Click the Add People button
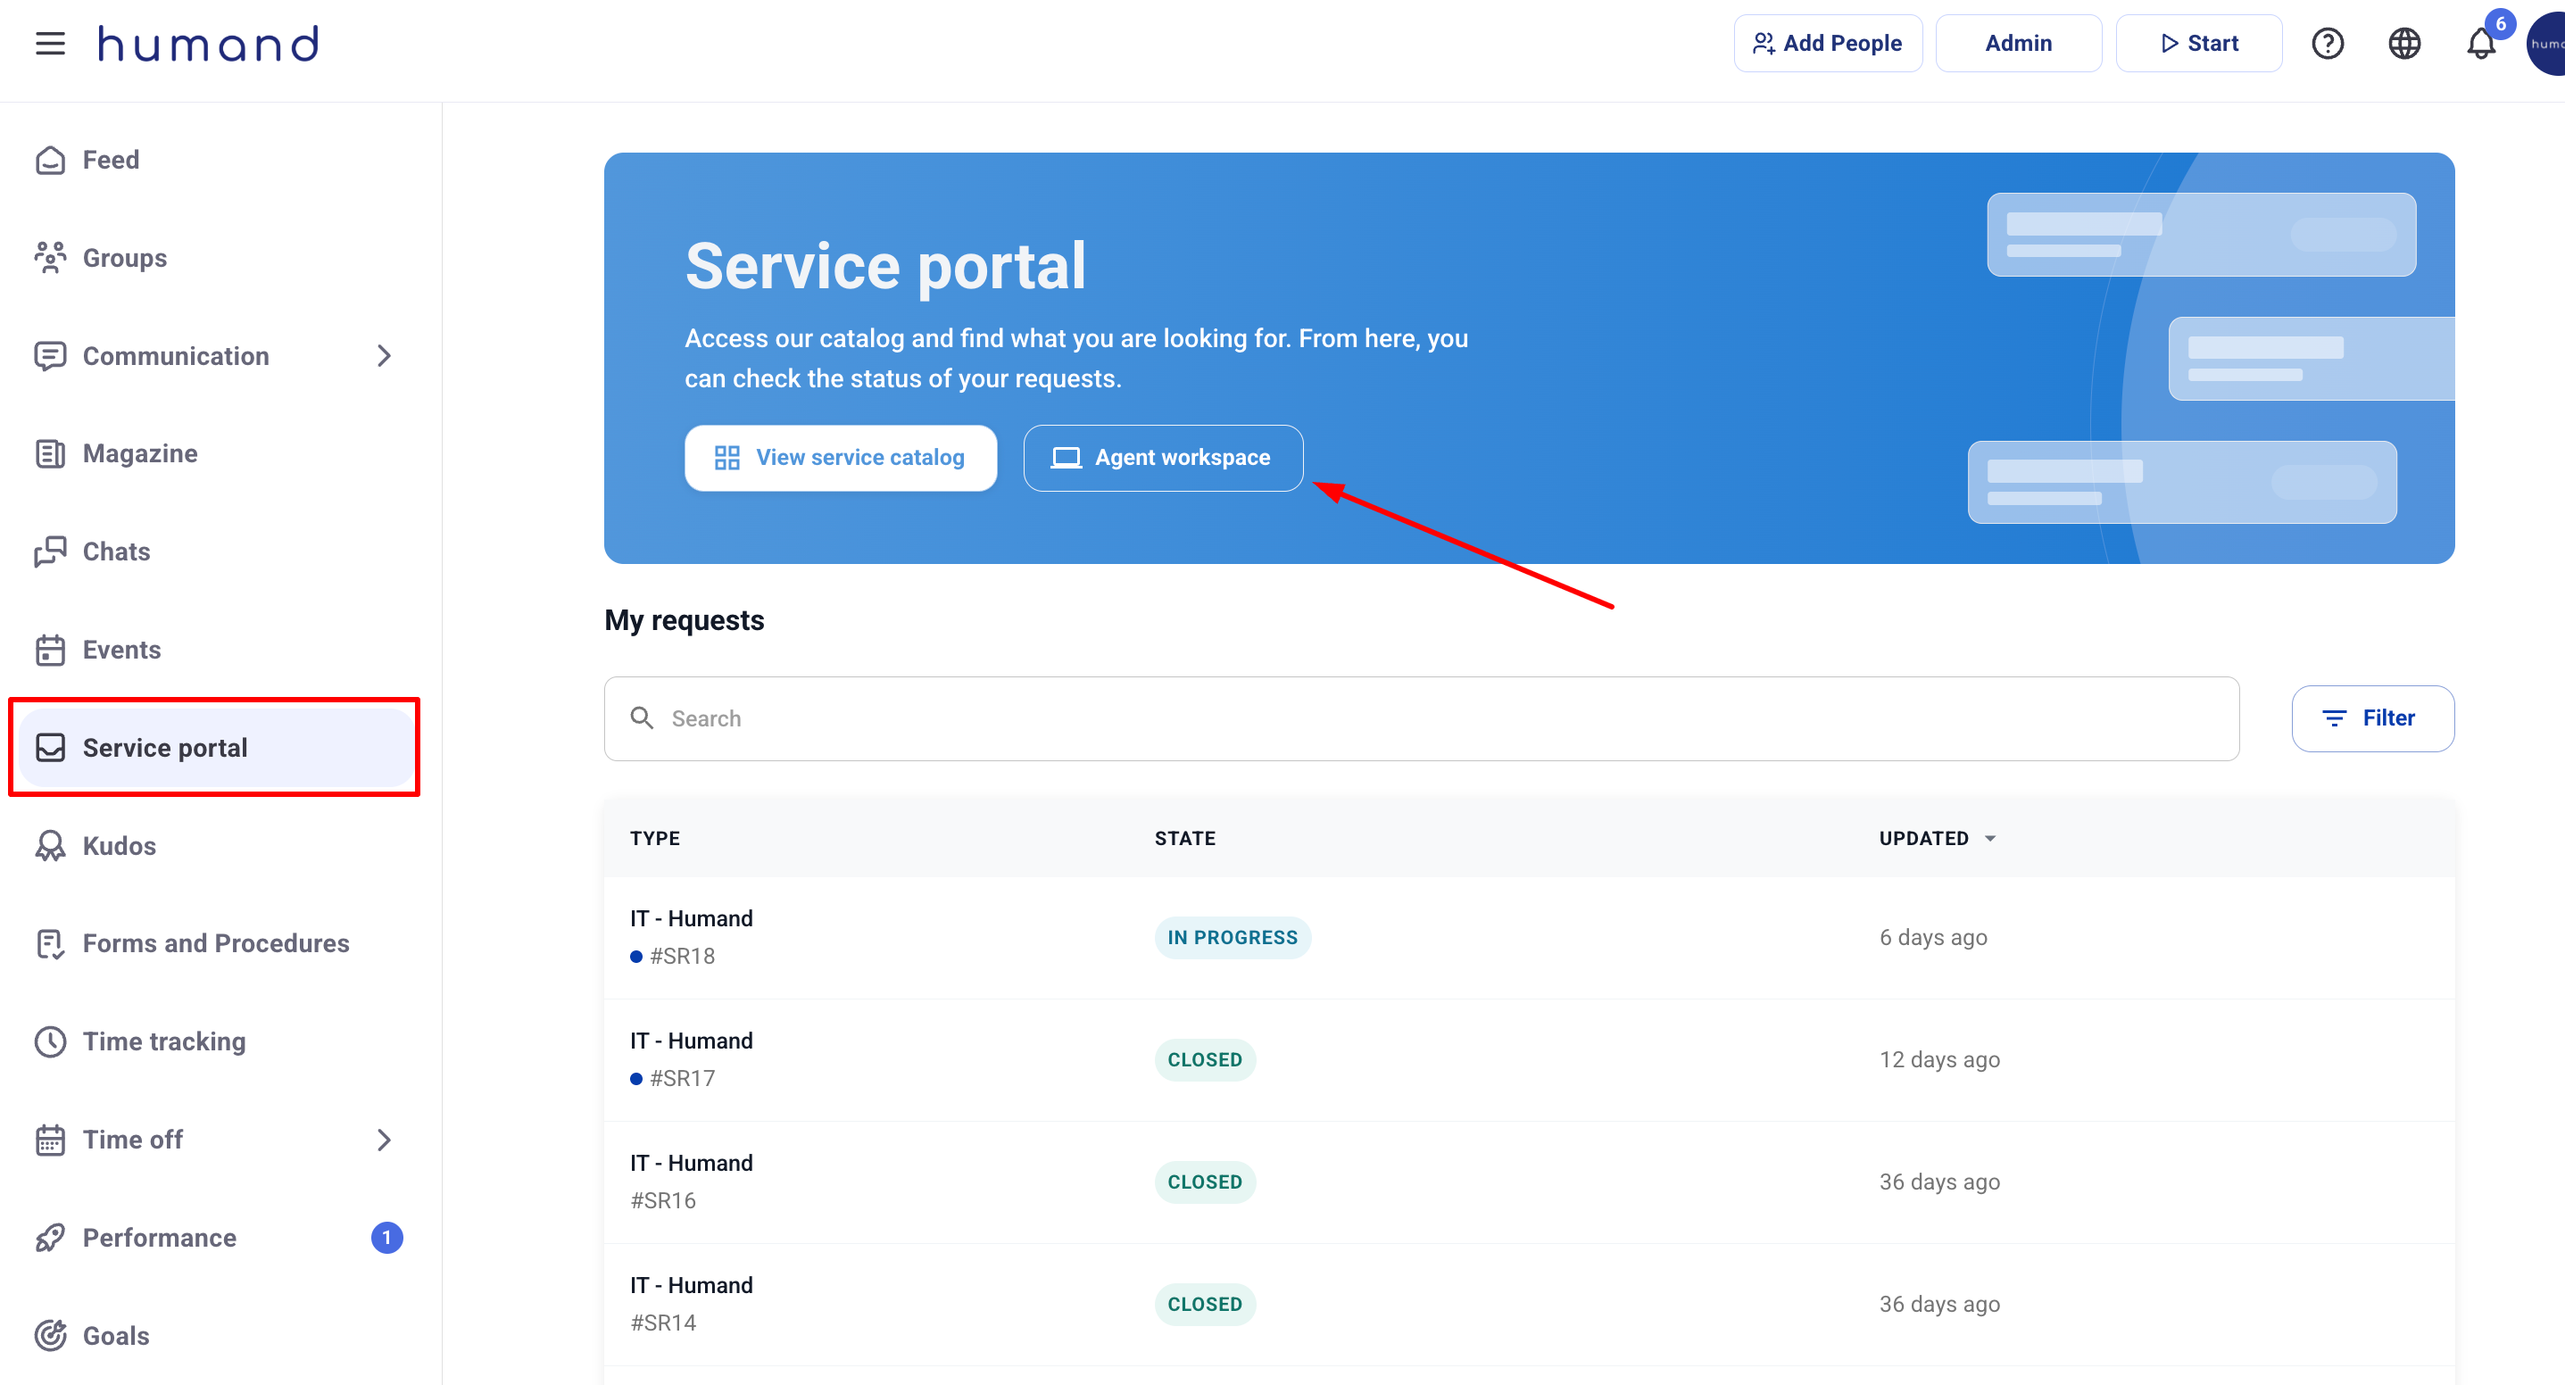2565x1385 pixels. coord(1827,44)
